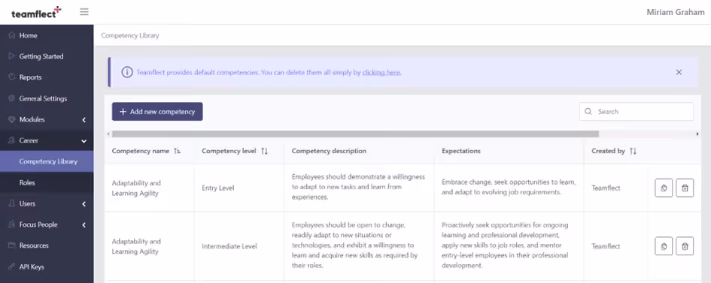This screenshot has height=283, width=711.
Task: Click the Career icon in sidebar
Action: point(12,140)
